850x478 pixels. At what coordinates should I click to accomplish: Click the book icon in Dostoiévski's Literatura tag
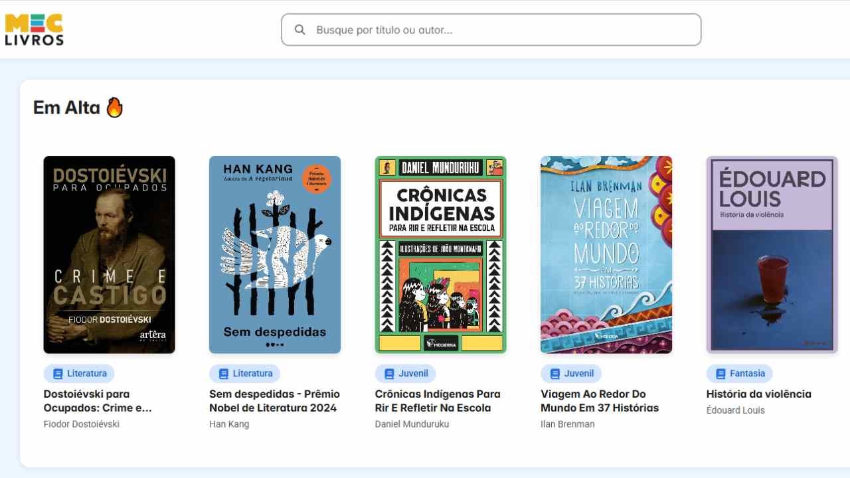point(58,374)
